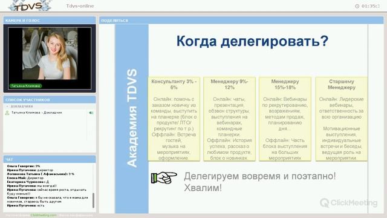This screenshot has height=218, width=387.
Task: Click the "Tdvs-online" room title
Action: coord(80,6)
